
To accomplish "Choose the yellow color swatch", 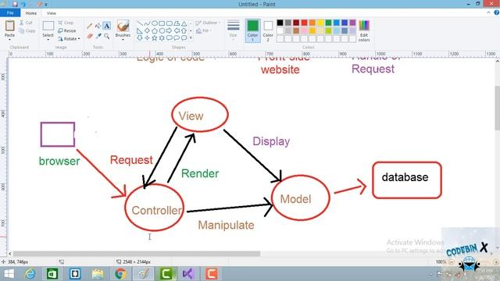I will coord(320,23).
